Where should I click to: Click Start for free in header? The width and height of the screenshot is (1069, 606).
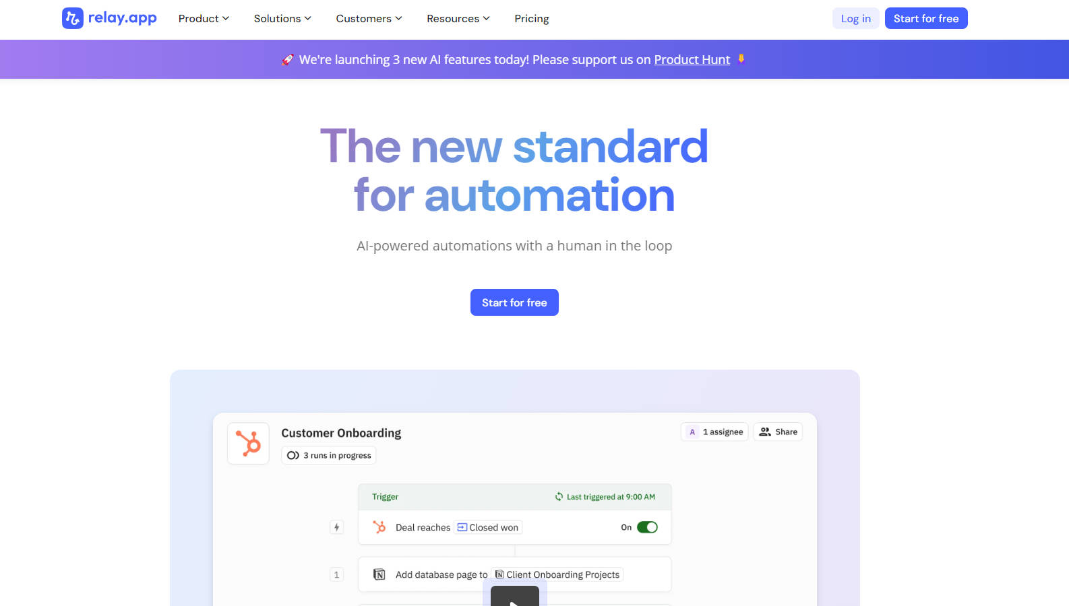tap(926, 18)
